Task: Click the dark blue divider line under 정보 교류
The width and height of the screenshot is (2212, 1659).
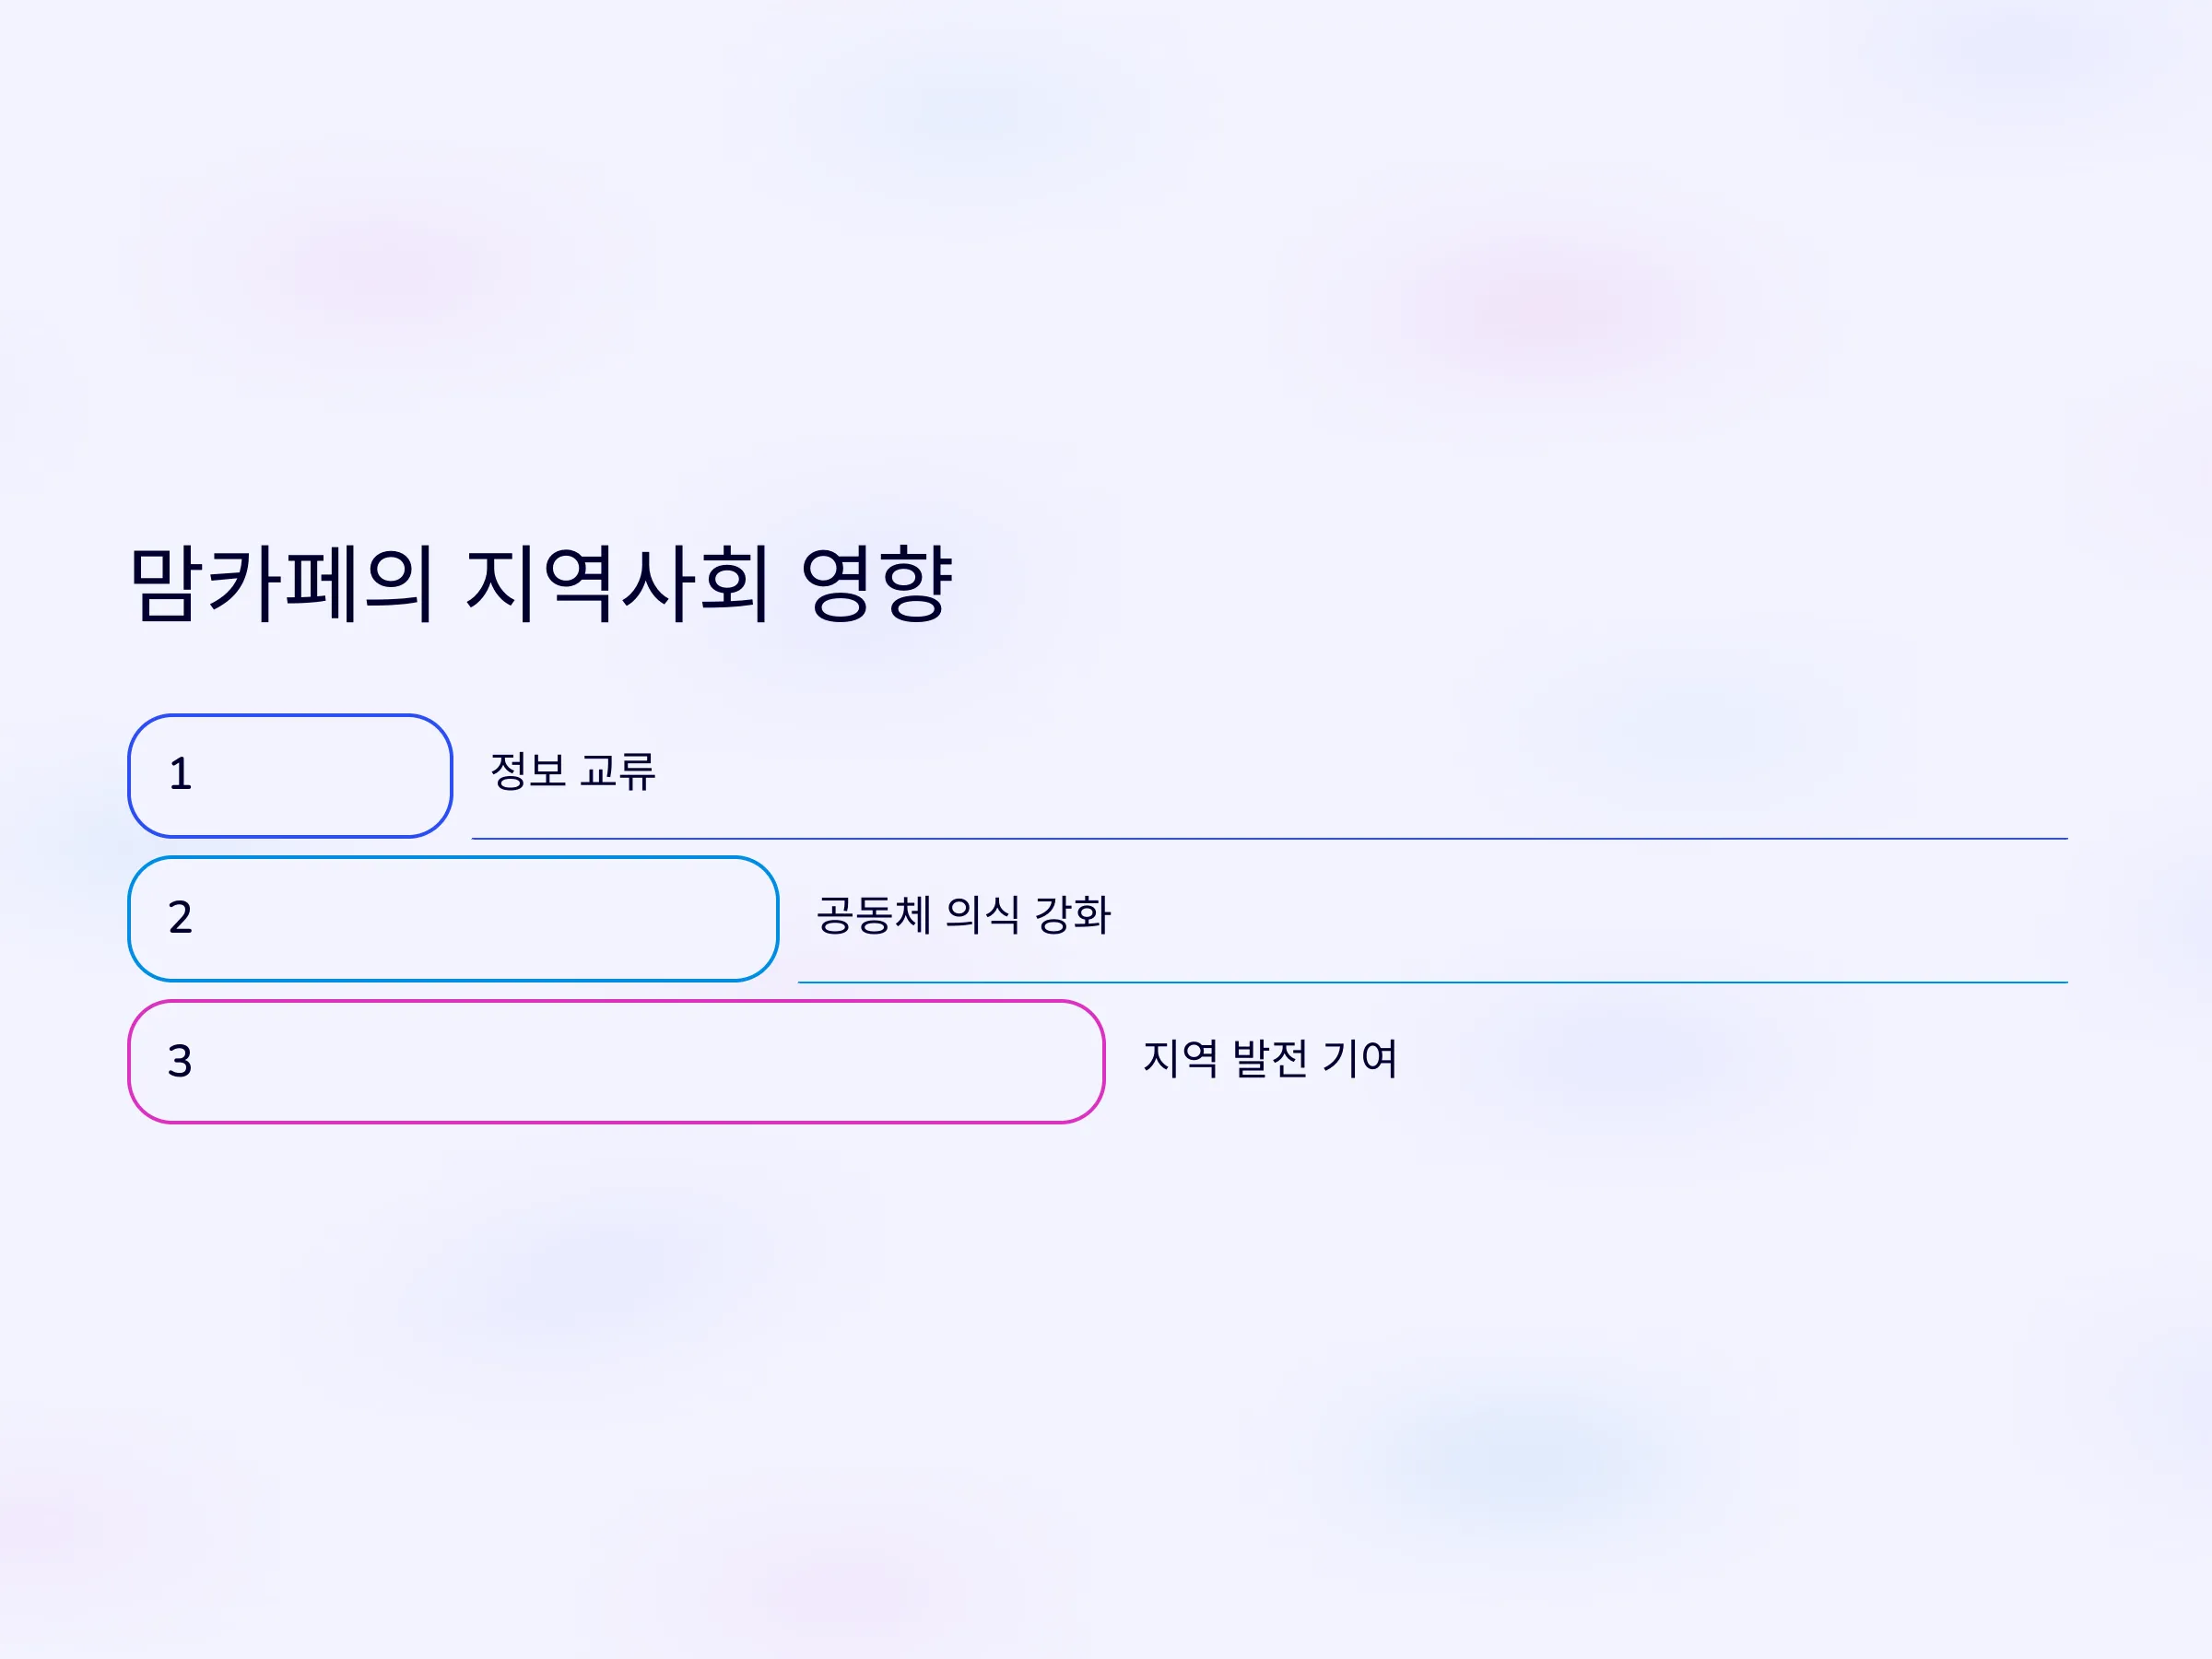Action: (x=1270, y=838)
